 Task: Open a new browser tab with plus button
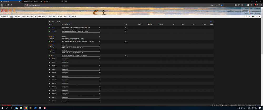[66, 2]
